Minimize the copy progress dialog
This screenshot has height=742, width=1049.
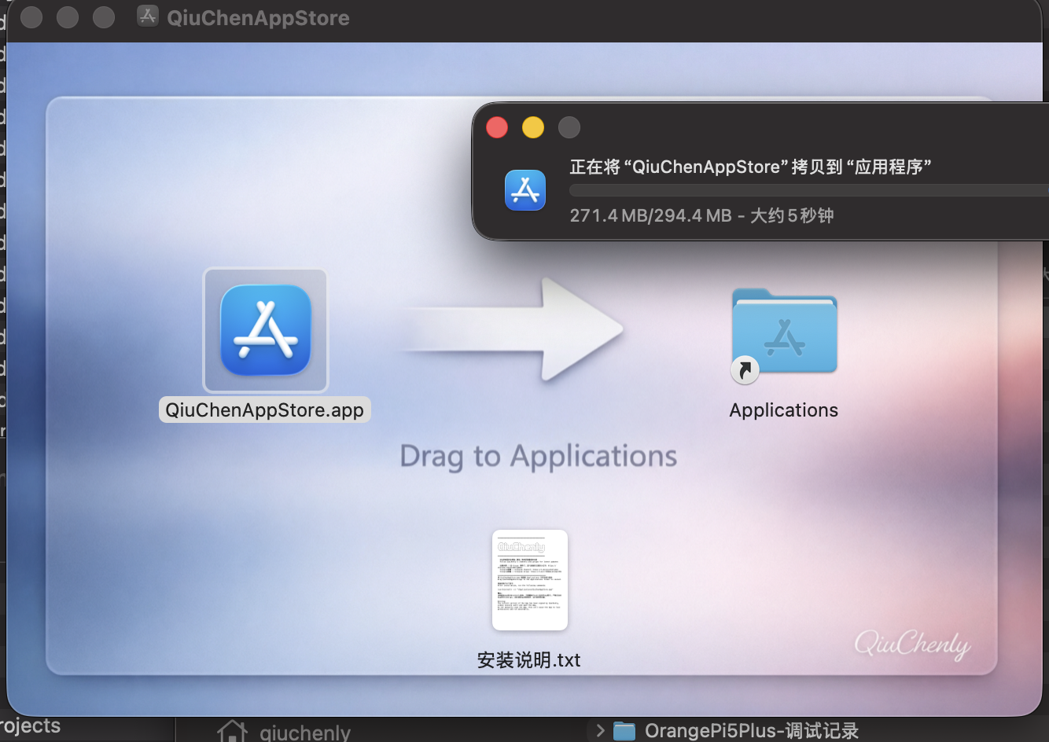click(533, 127)
